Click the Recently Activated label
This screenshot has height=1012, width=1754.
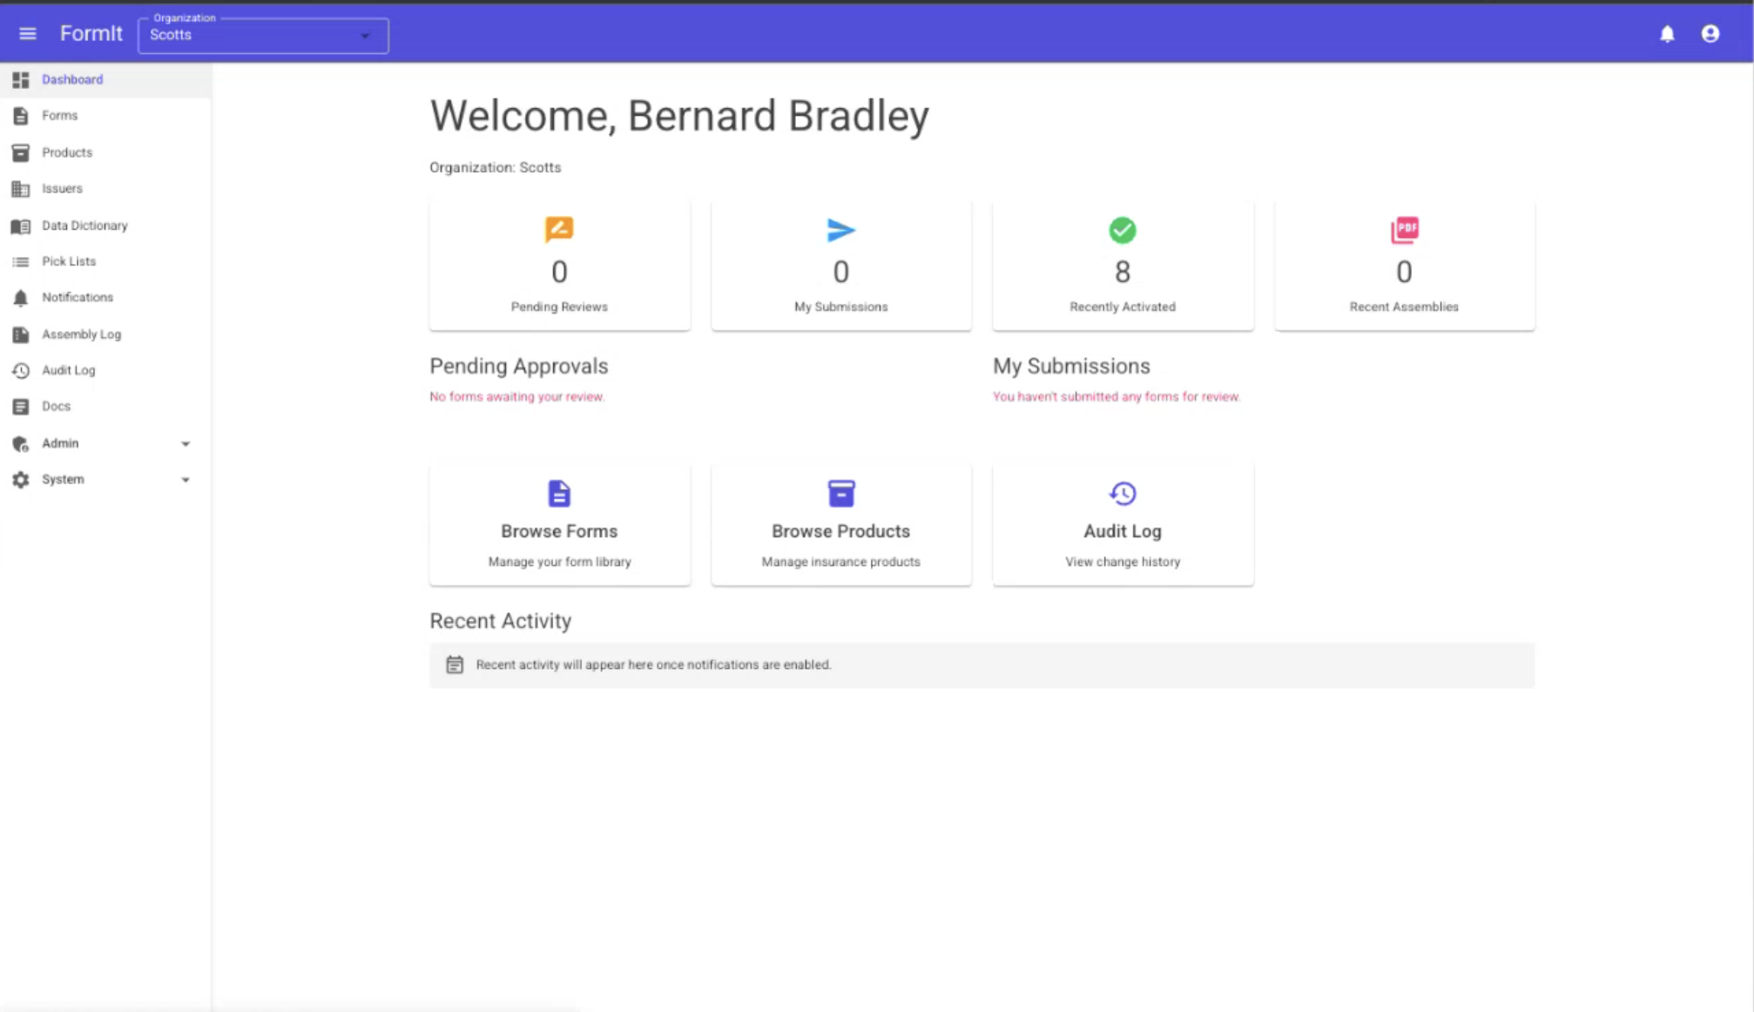(1123, 307)
